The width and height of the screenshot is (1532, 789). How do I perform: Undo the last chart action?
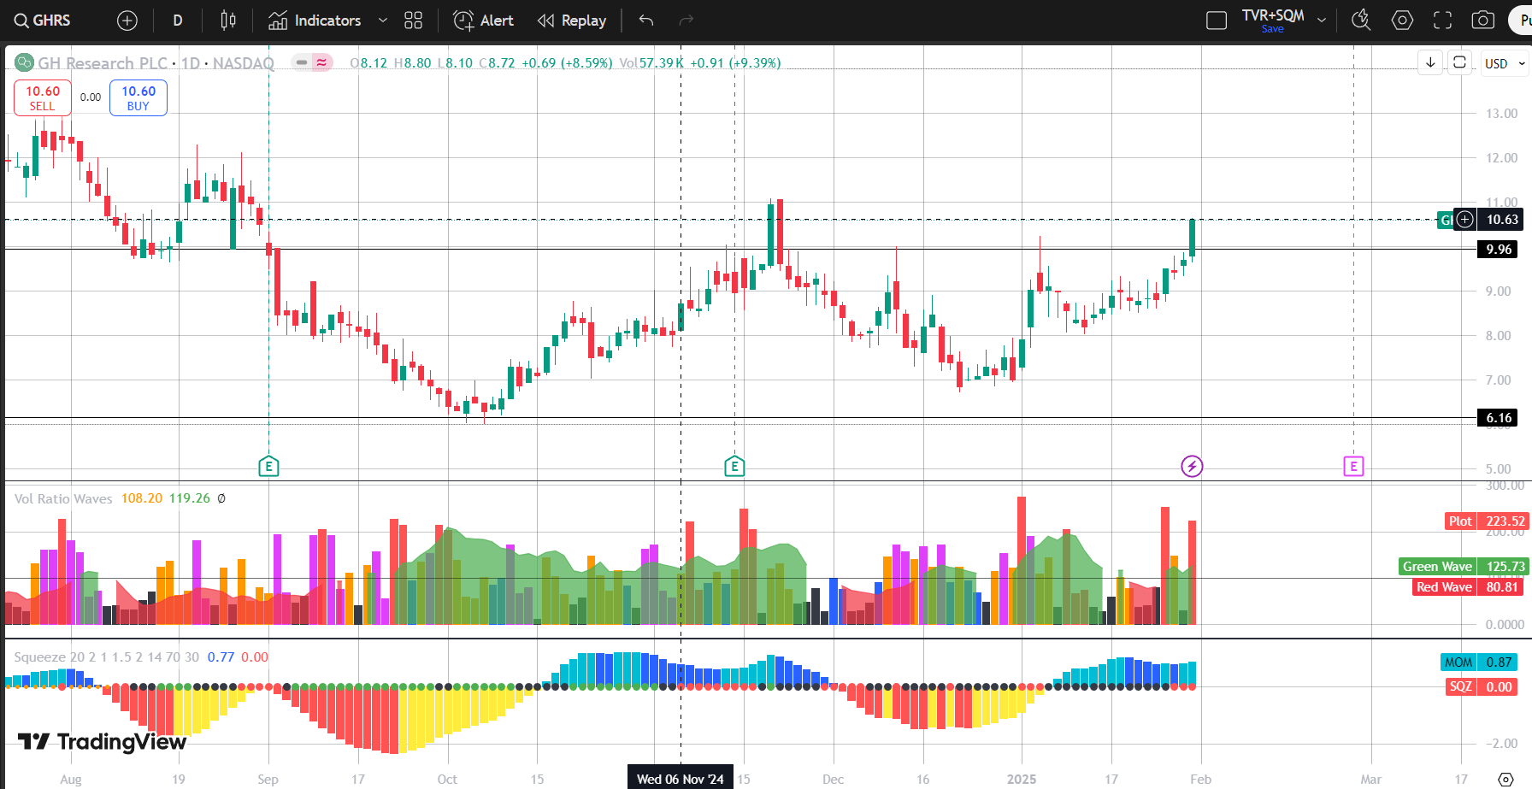pyautogui.click(x=646, y=21)
